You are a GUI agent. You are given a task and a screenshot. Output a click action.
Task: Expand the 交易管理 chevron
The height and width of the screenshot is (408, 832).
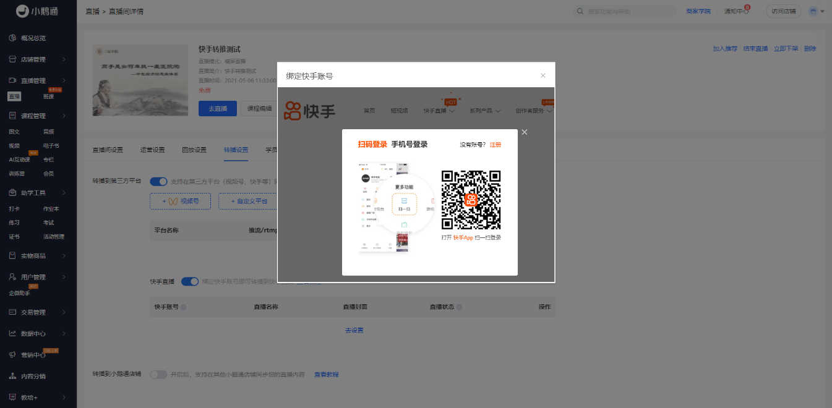coord(64,312)
